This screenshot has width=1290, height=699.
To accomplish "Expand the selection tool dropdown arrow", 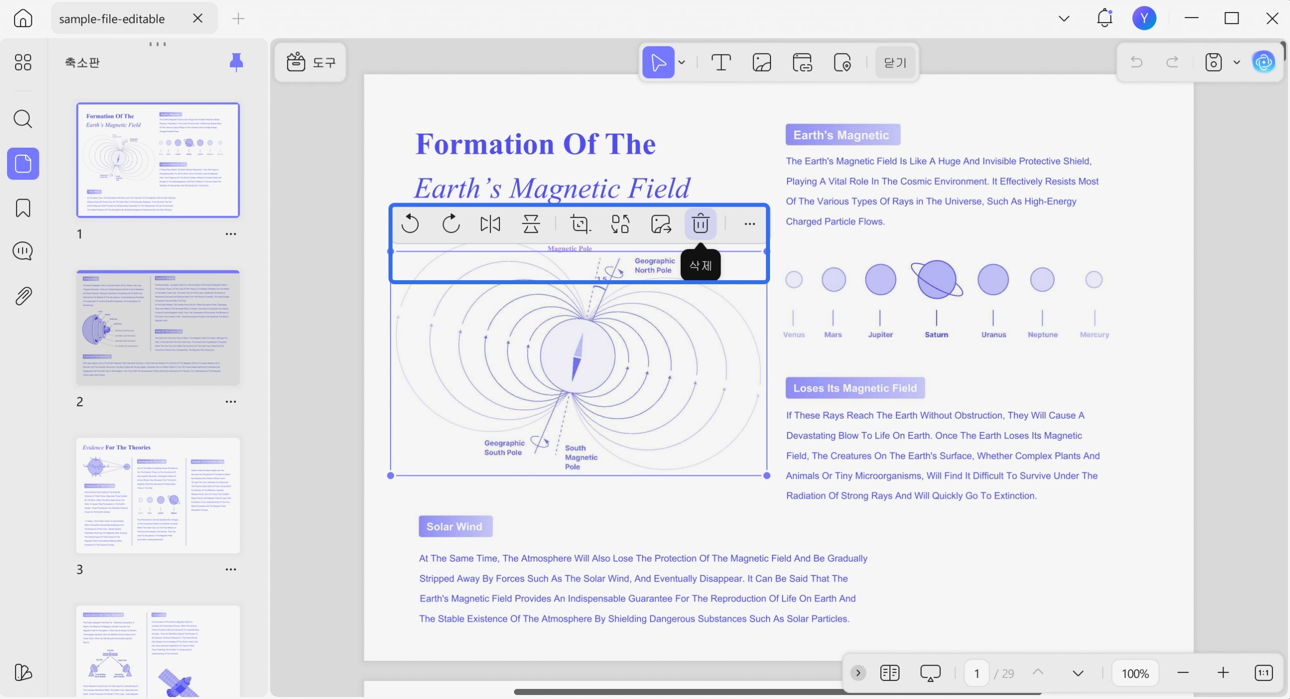I will [682, 62].
